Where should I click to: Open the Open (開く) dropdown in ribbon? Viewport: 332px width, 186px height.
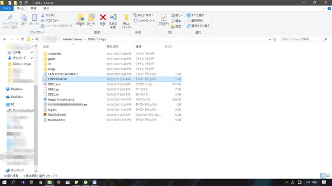point(176,15)
